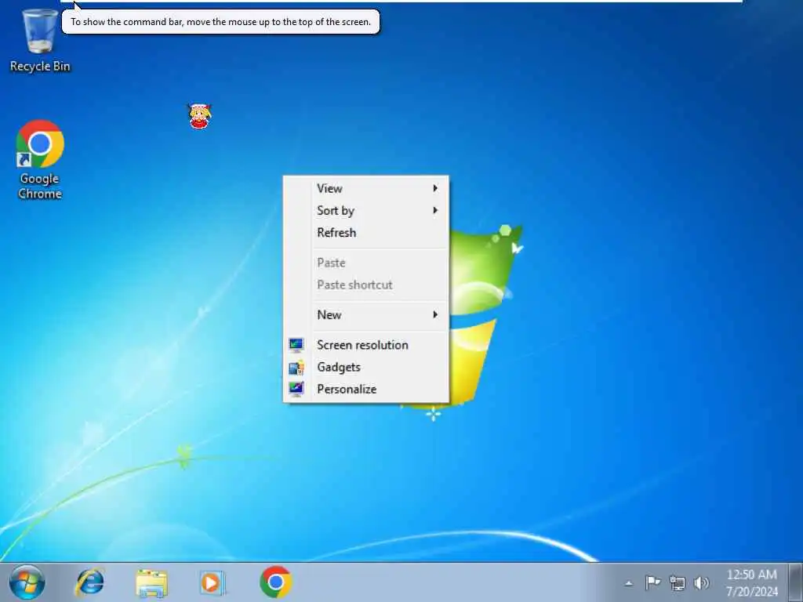Expand the Sort by submenu arrow
Viewport: 803px width, 602px height.
435,210
